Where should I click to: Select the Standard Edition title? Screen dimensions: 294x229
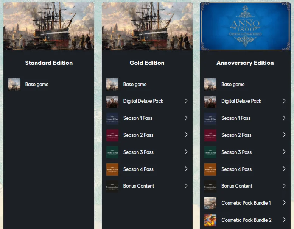coord(49,63)
